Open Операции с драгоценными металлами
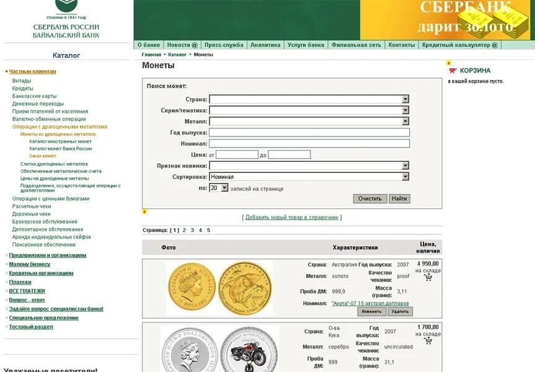Screen dimensions: 535x372 click(60, 126)
